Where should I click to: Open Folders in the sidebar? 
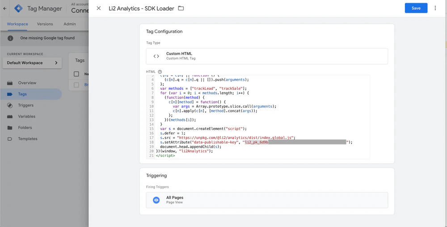tap(25, 128)
